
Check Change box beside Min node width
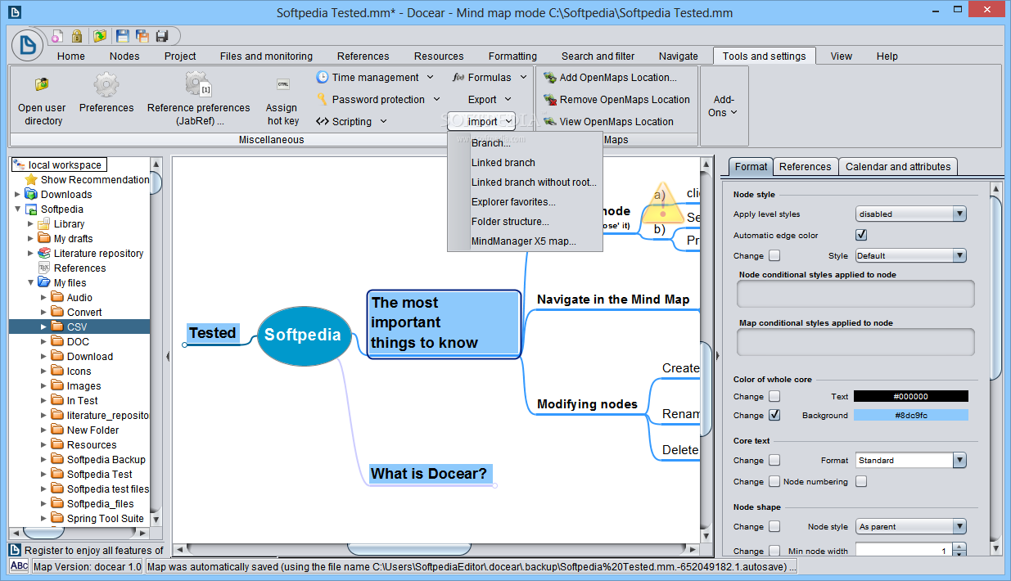774,551
